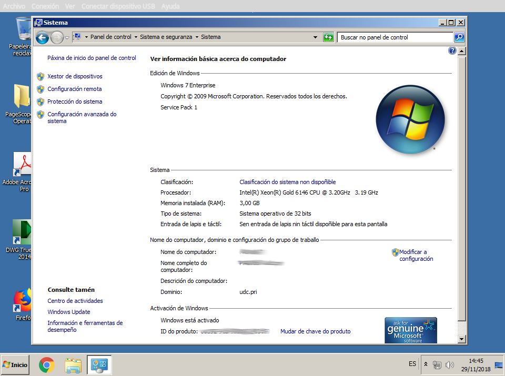Click the Forward navigation arrow
Image resolution: width=505 pixels, height=376 pixels.
pos(57,37)
